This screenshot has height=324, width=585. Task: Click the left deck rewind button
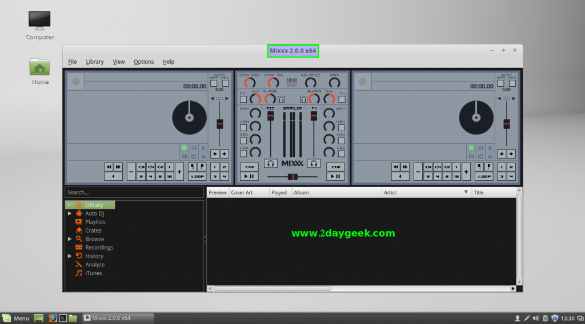109,167
